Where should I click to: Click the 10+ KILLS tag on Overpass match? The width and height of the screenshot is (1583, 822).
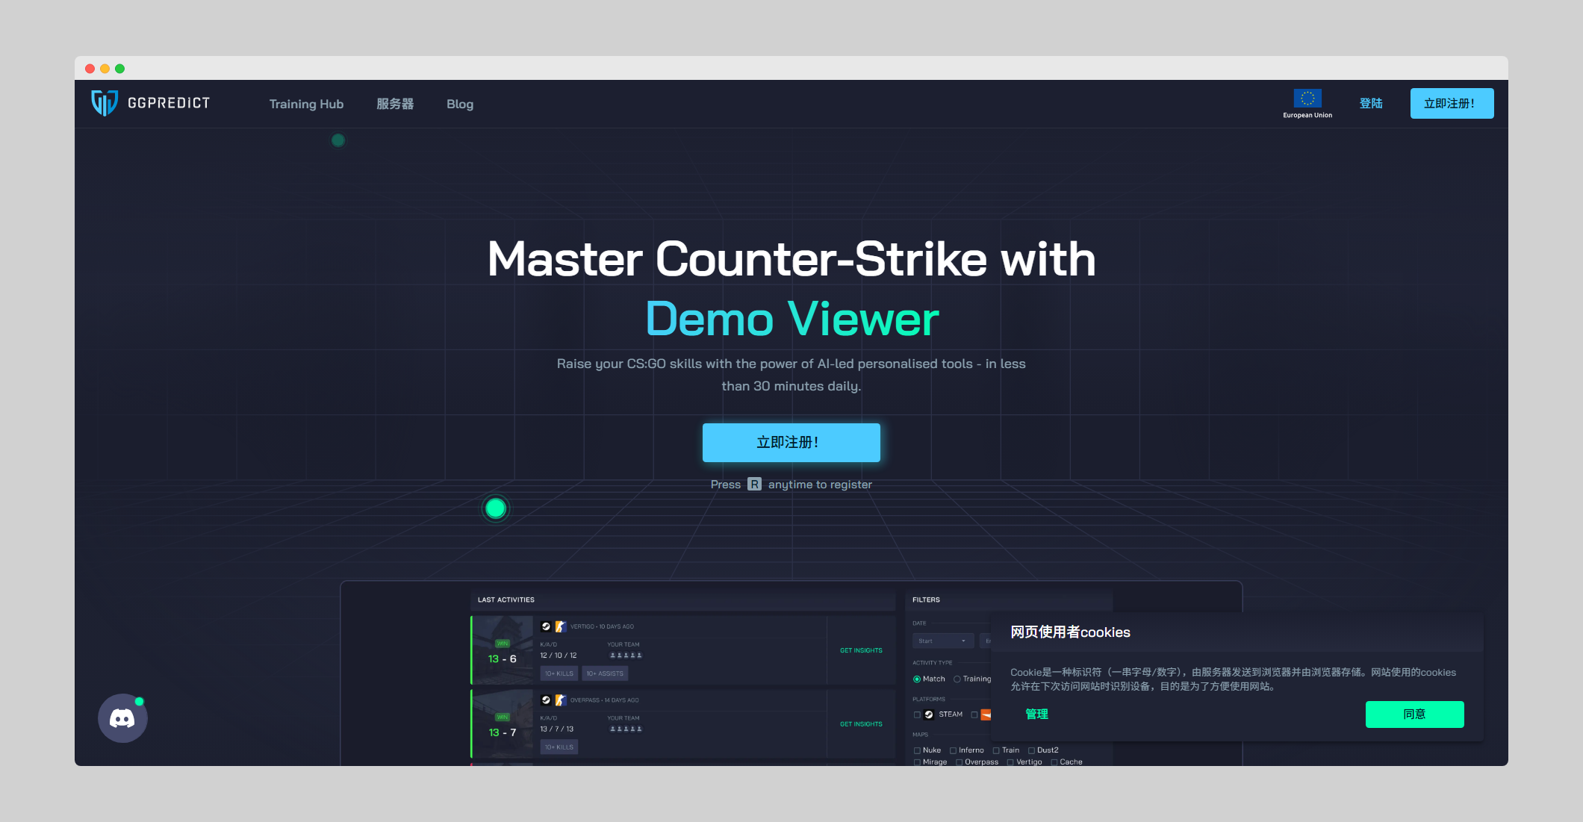point(559,747)
